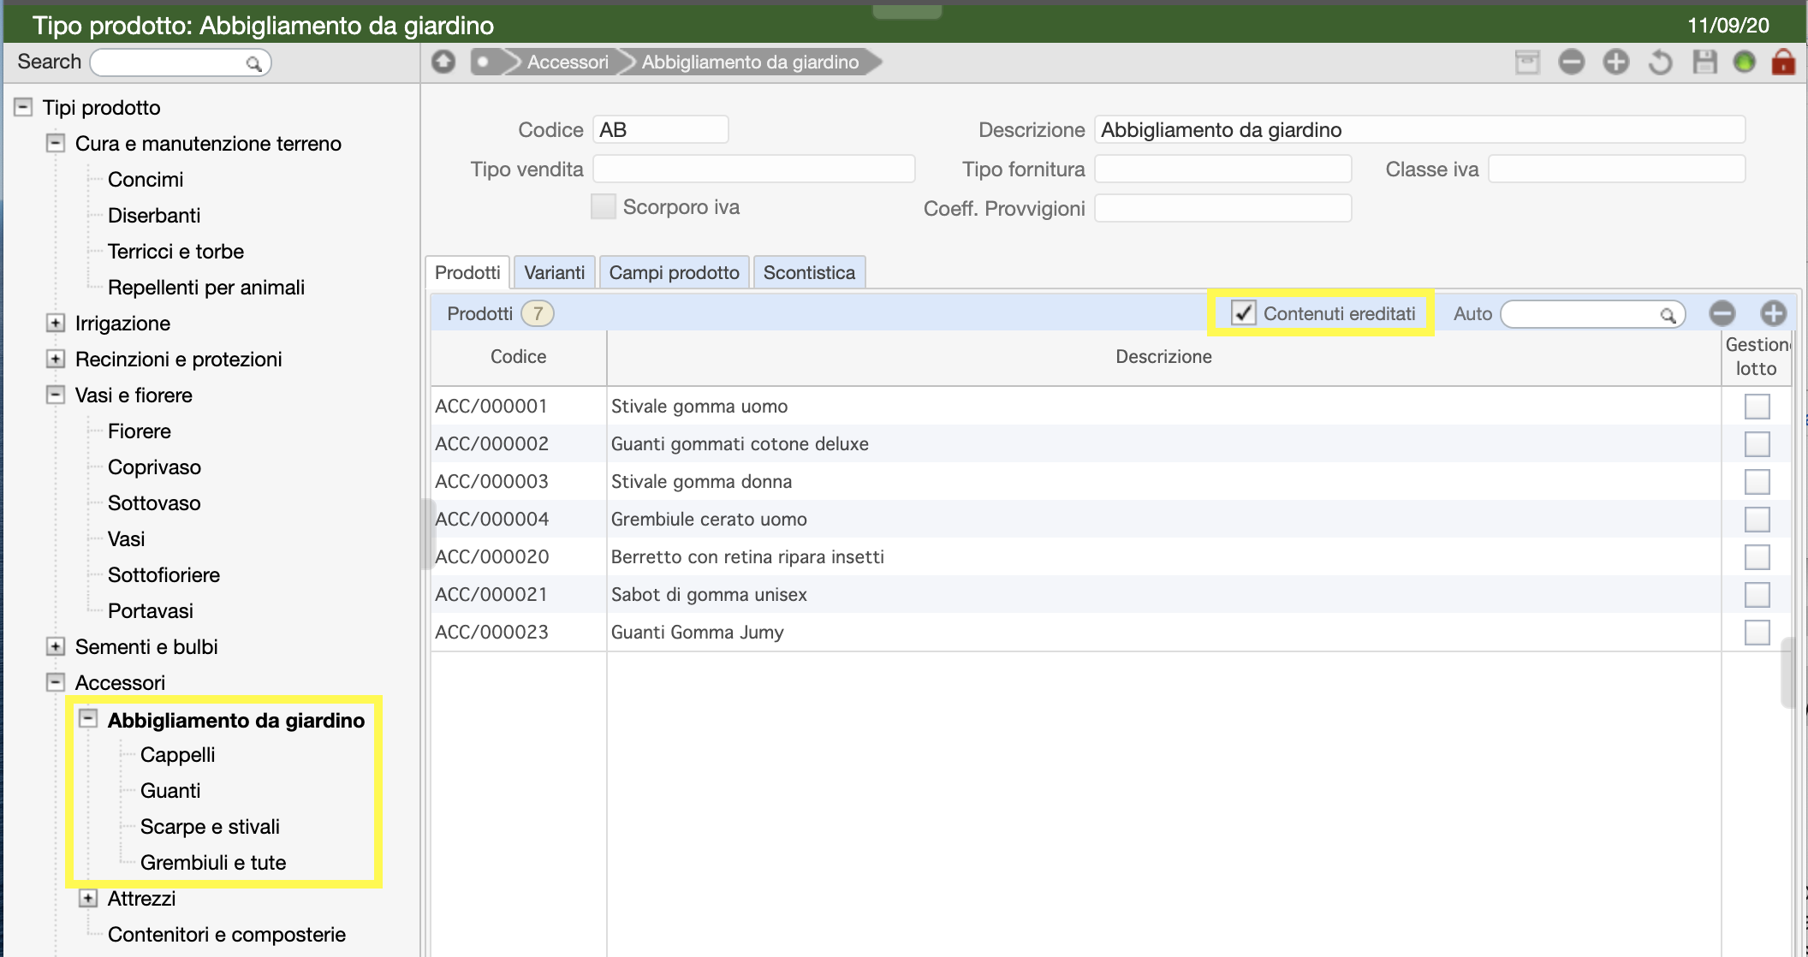Collapse the Accessori tree node

[x=56, y=682]
